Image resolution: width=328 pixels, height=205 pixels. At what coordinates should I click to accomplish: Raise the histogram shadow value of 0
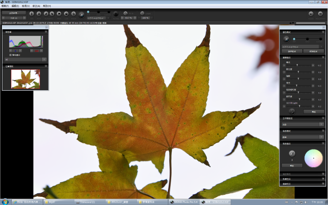(x=20, y=51)
